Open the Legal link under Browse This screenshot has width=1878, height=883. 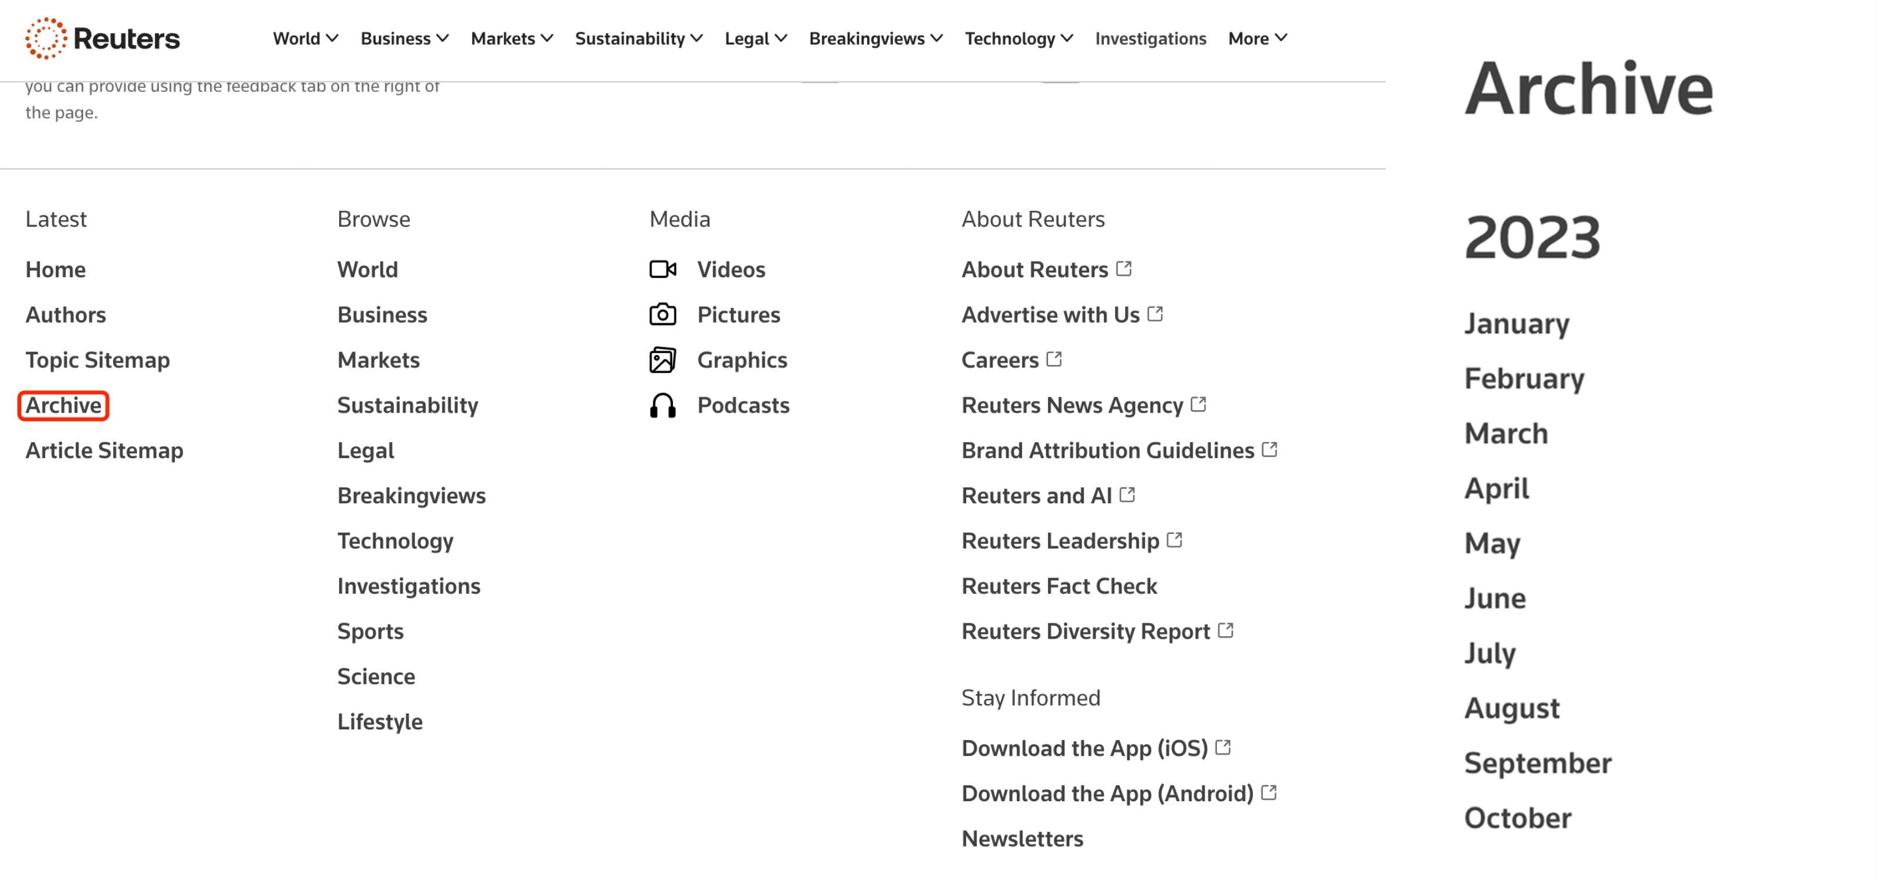pyautogui.click(x=365, y=450)
